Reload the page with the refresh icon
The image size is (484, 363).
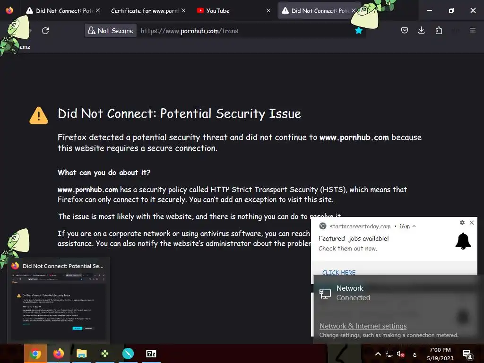[45, 31]
